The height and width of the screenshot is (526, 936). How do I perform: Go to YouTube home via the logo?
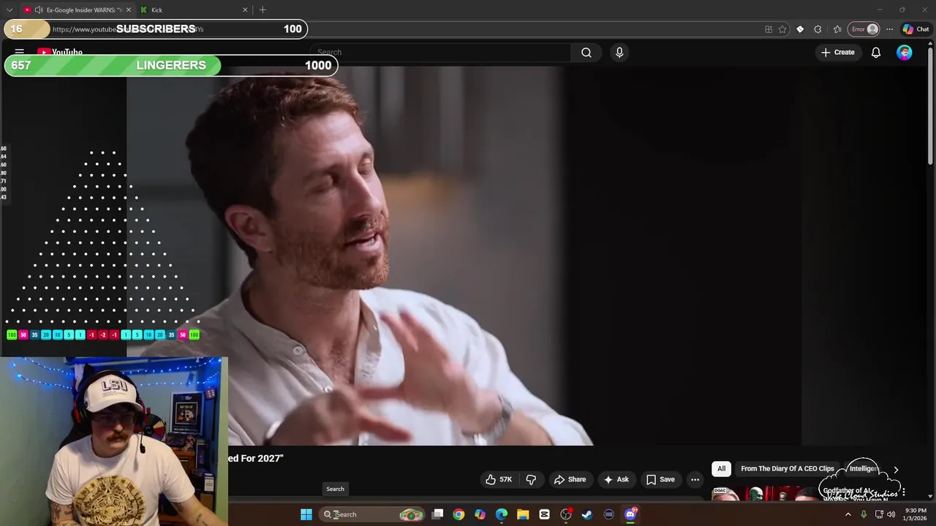click(60, 52)
